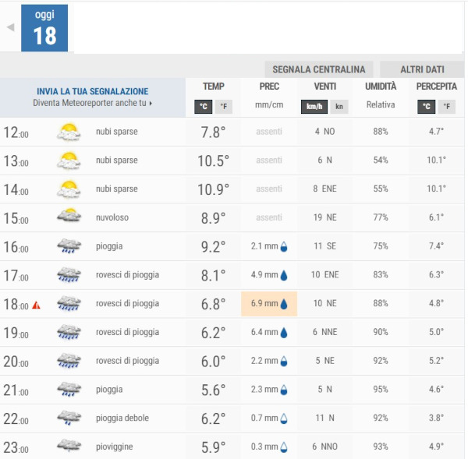
Task: Click the cloudy weather icon at 15:00
Action: 69,217
